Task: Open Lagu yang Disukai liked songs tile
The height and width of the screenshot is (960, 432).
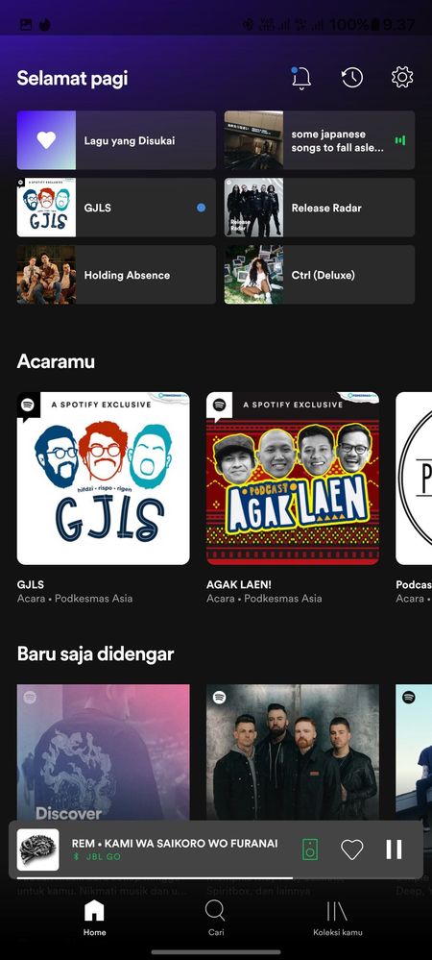Action: point(116,140)
